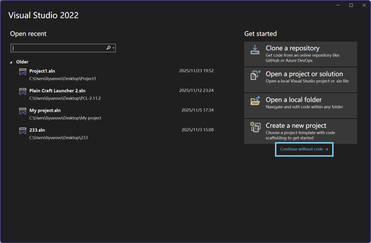
Task: Click the recent projects search field
Action: 58,48
